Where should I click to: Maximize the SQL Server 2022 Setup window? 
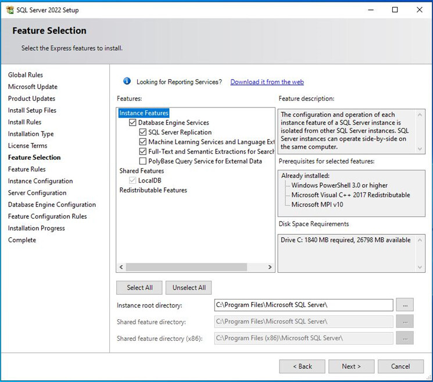point(395,10)
